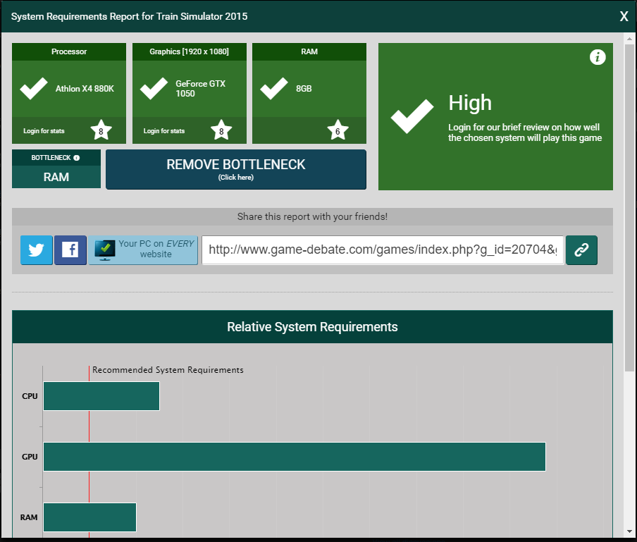The image size is (637, 542).
Task: Click the scrollbar up arrow
Action: 629,39
